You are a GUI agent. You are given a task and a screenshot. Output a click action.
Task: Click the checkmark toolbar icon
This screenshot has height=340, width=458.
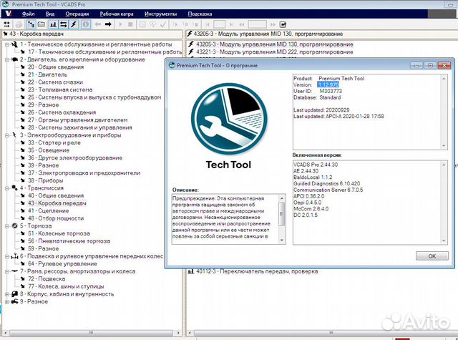pos(163,24)
